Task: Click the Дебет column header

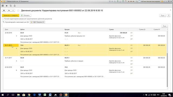Action: click(22, 29)
